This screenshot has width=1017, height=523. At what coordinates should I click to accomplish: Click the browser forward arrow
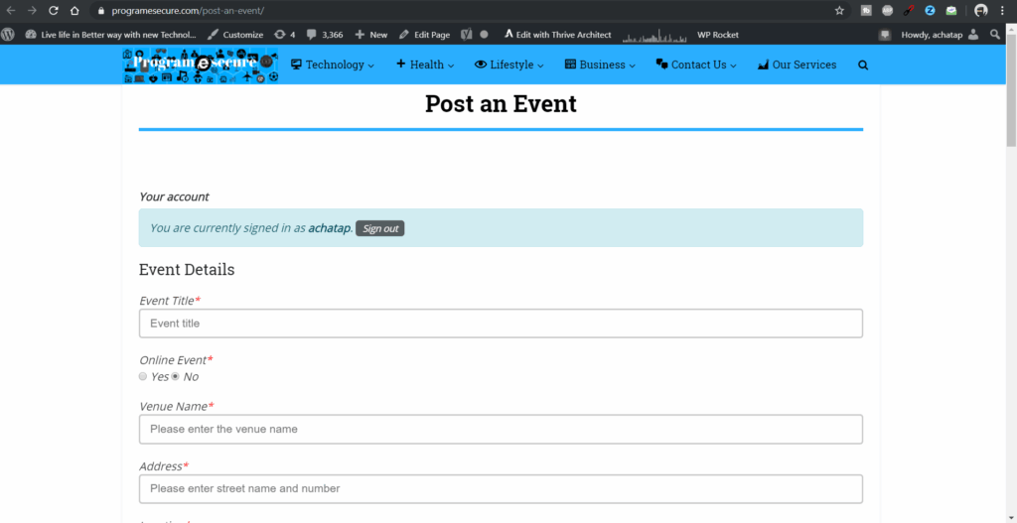tap(32, 10)
